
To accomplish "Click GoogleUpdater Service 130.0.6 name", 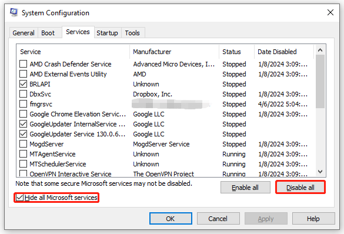I will (x=77, y=134).
